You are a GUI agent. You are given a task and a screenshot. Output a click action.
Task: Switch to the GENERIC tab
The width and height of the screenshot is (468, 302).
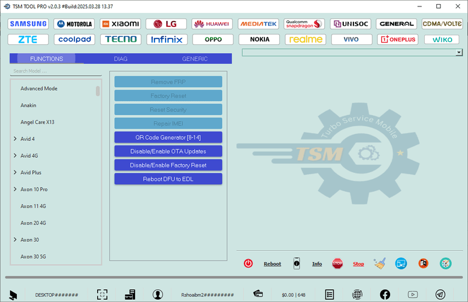pyautogui.click(x=195, y=59)
